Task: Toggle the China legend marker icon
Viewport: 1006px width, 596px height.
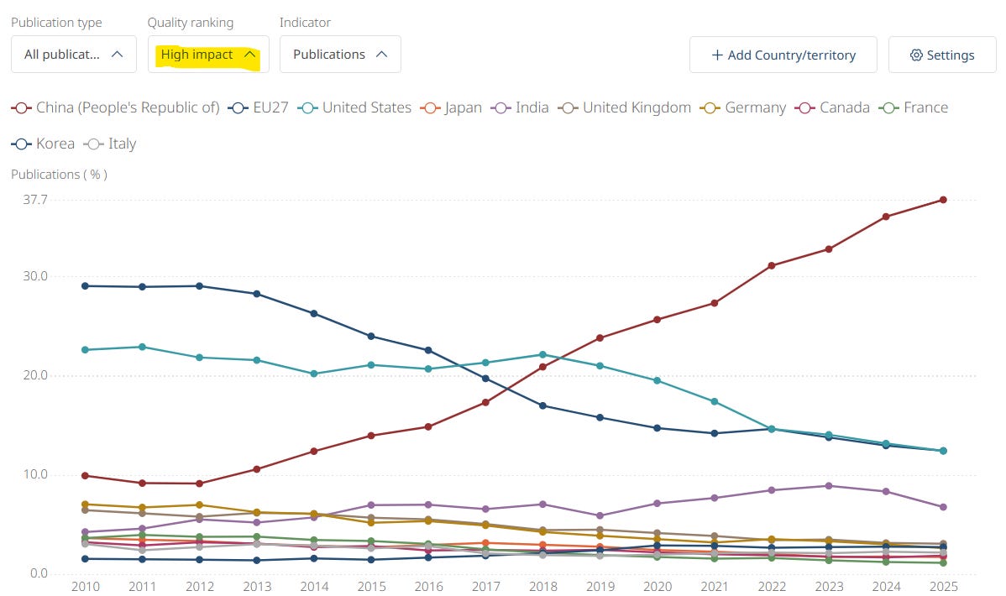Action: 21,107
